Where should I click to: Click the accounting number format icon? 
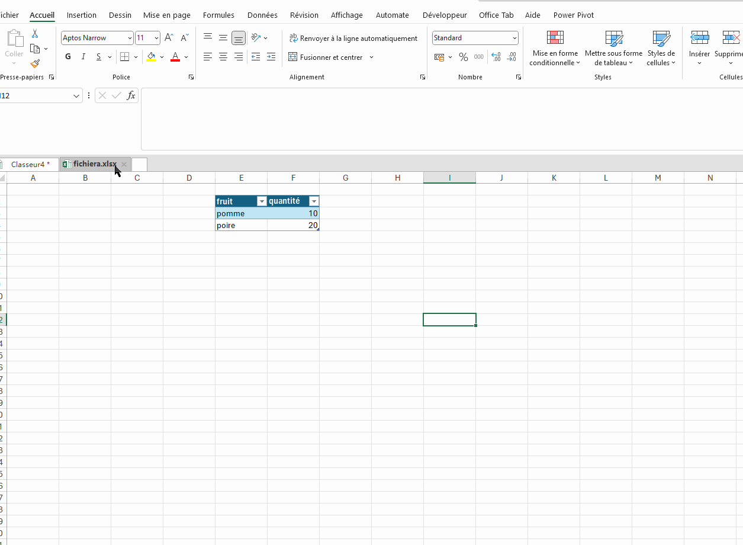pos(439,57)
